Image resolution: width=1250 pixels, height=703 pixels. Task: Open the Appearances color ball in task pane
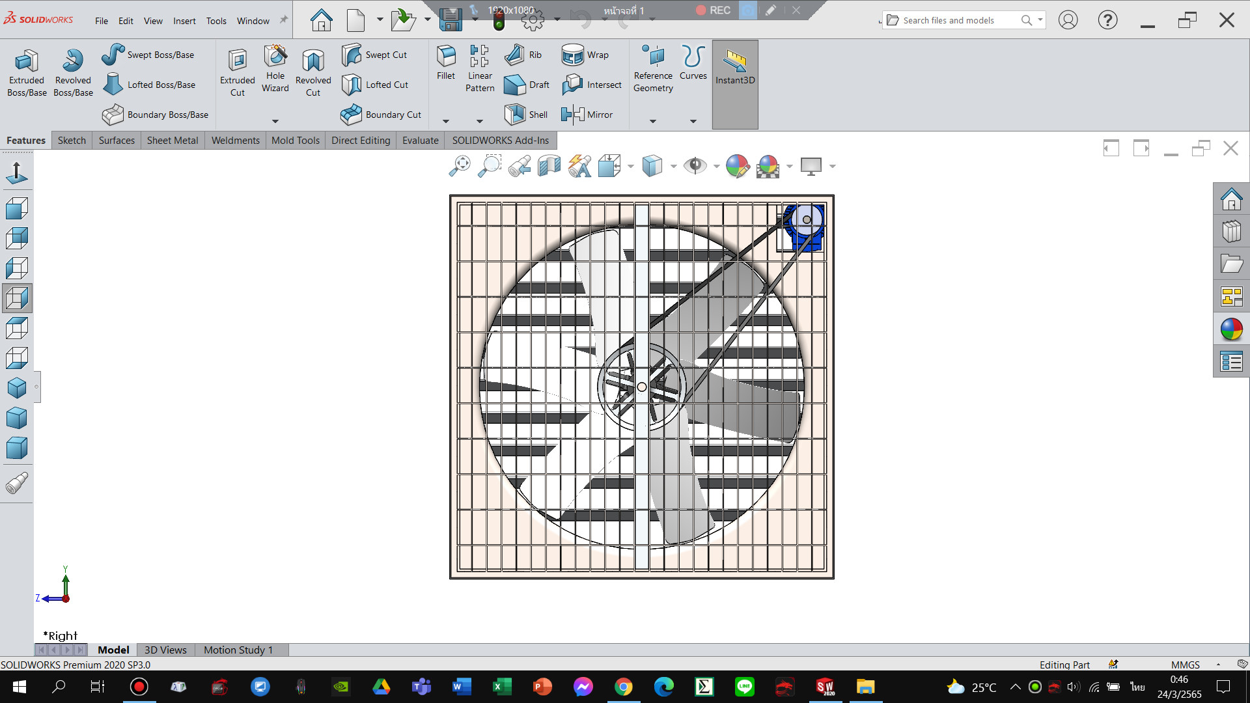[1231, 329]
